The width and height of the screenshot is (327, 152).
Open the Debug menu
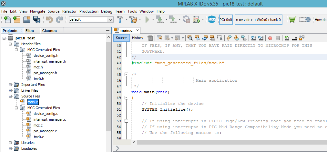pyautogui.click(x=107, y=11)
